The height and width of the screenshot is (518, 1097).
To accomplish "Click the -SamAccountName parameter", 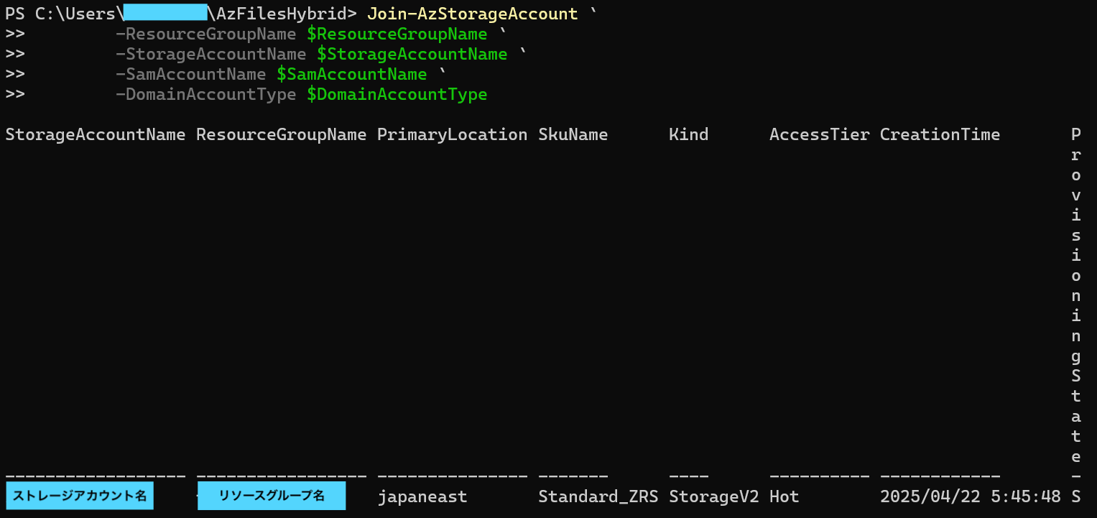I will (190, 74).
